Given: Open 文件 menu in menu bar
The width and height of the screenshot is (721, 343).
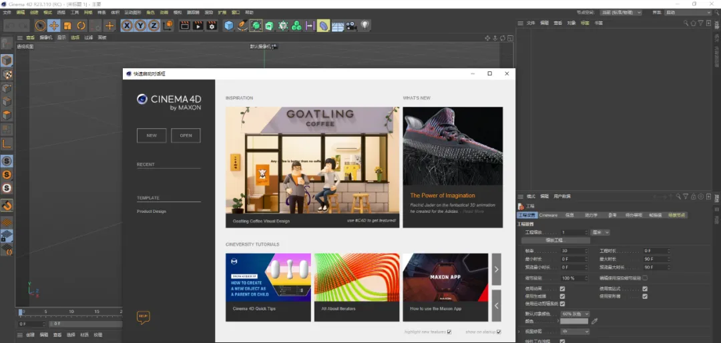Looking at the screenshot, I should pyautogui.click(x=7, y=13).
